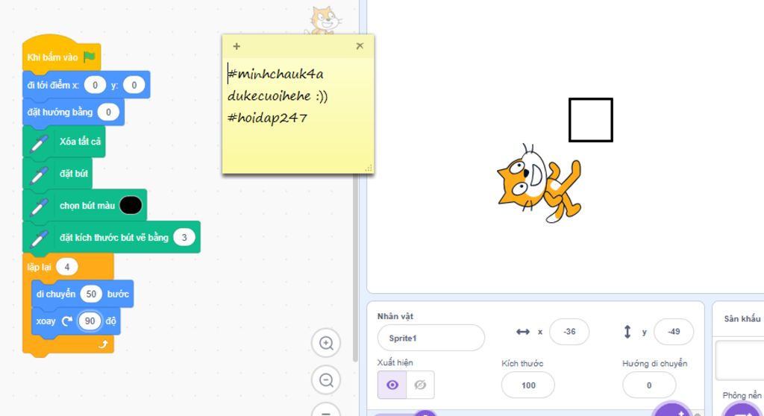
Task: Click the comment resize handle corner
Action: tap(369, 168)
